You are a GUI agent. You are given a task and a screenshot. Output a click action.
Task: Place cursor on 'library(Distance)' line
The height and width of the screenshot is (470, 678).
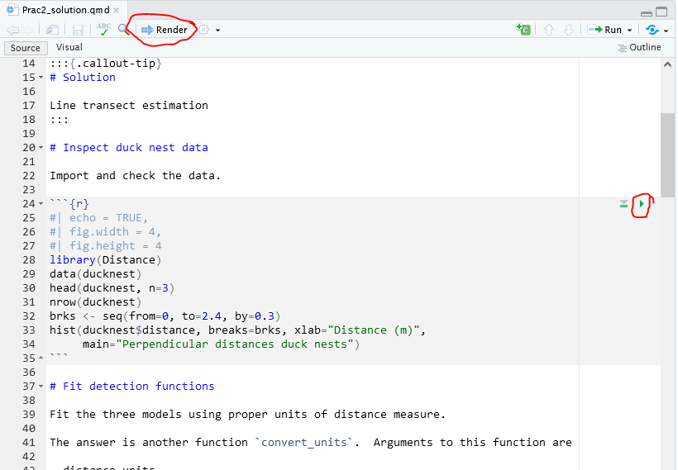[105, 260]
